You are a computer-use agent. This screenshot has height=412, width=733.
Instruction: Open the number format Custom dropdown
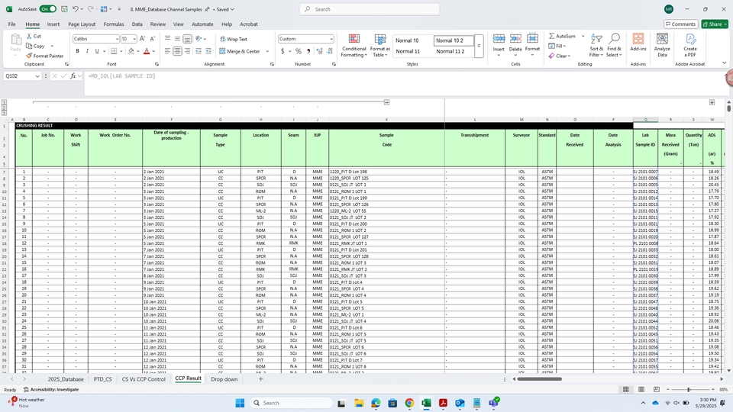coord(331,39)
